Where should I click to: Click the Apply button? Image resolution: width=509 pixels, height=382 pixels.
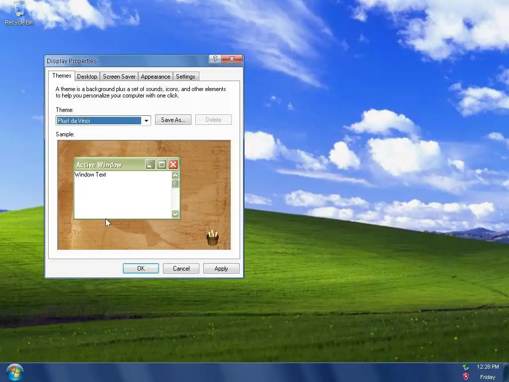pos(221,268)
